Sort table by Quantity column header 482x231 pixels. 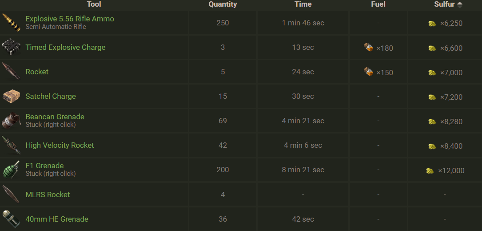coord(223,4)
